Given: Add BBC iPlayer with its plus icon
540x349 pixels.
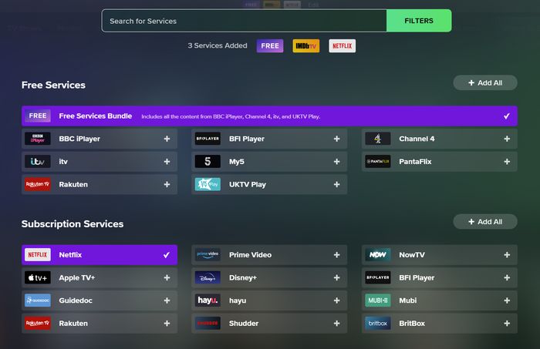Looking at the screenshot, I should tap(167, 139).
